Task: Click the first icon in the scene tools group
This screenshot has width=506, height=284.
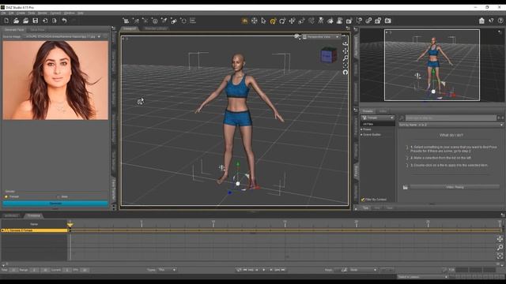Action: pos(126,21)
